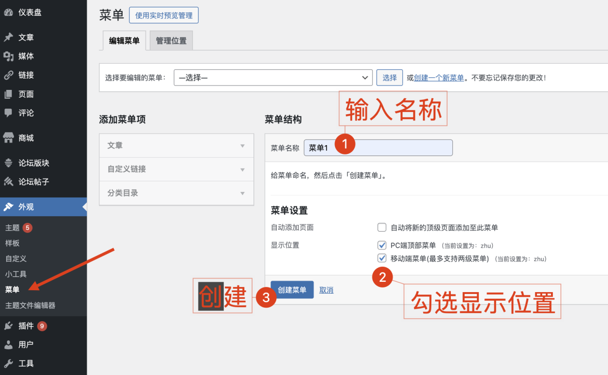Uncheck the 移动端菜单 display location checkbox
The height and width of the screenshot is (375, 608).
(382, 258)
